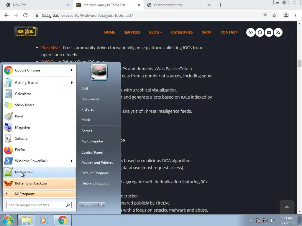This screenshot has width=302, height=226.
Task: Open the RSS feed icon
Action: coord(278,32)
